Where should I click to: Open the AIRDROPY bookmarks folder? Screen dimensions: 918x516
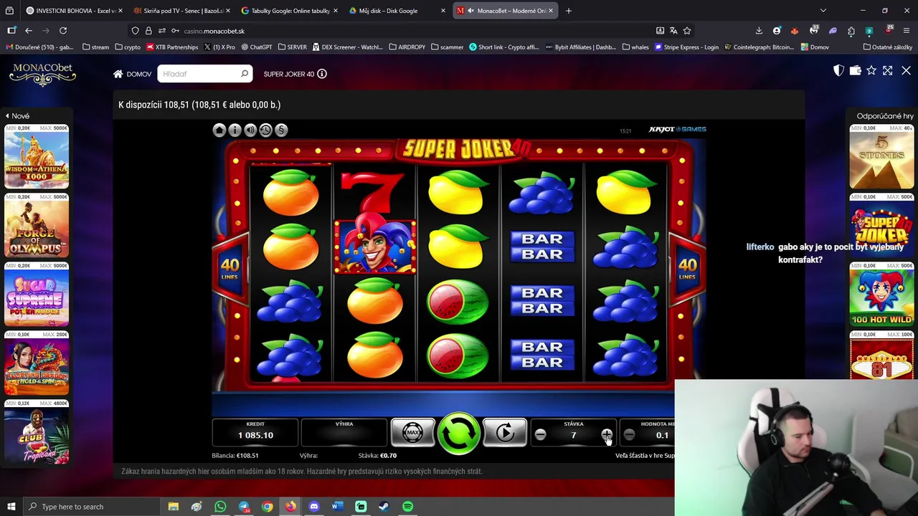pos(407,47)
